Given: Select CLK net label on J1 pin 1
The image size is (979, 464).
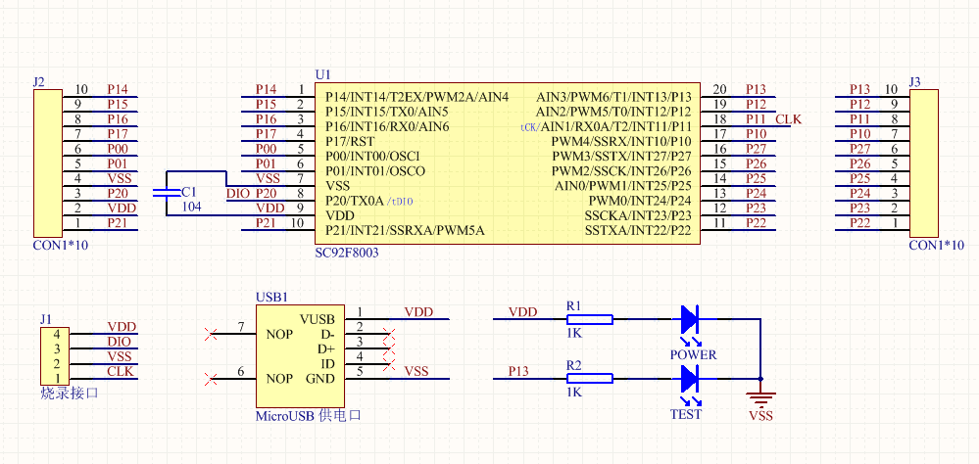Looking at the screenshot, I should (x=121, y=372).
